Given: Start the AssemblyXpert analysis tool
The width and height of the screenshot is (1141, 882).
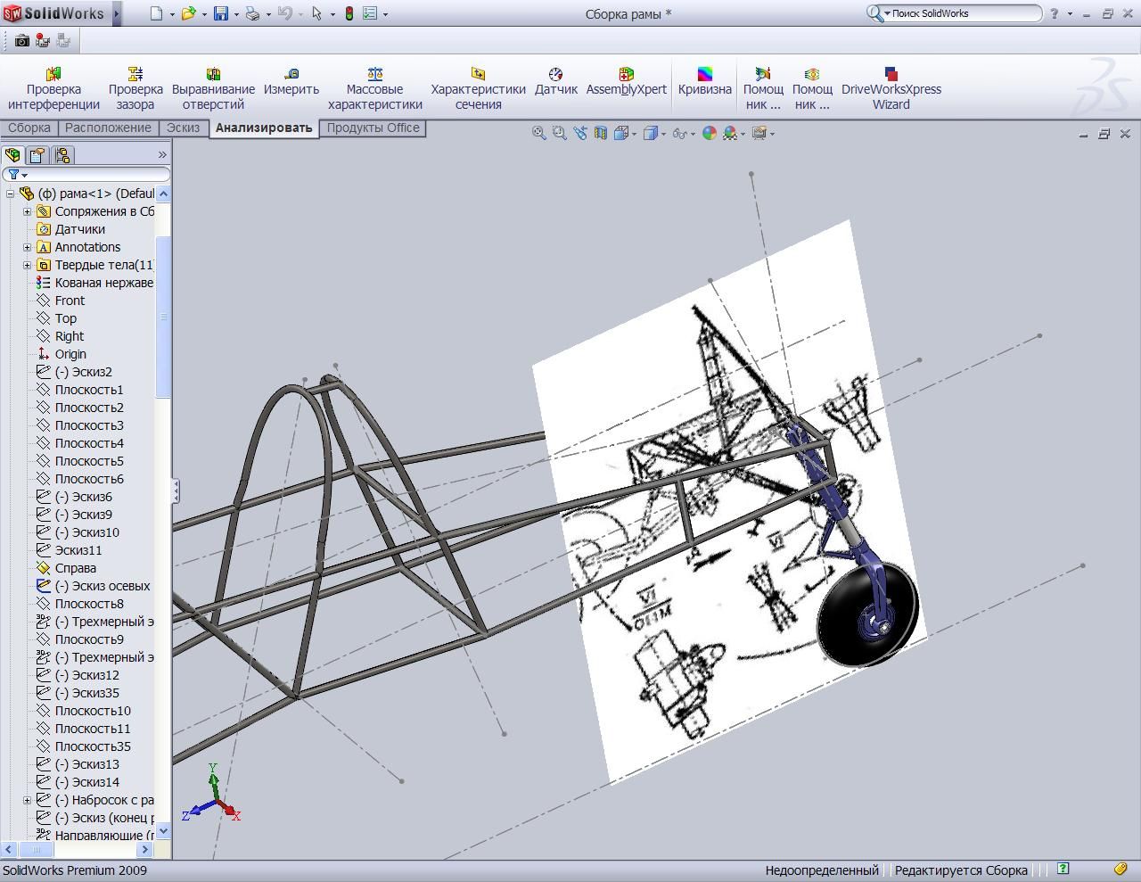Looking at the screenshot, I should point(626,88).
